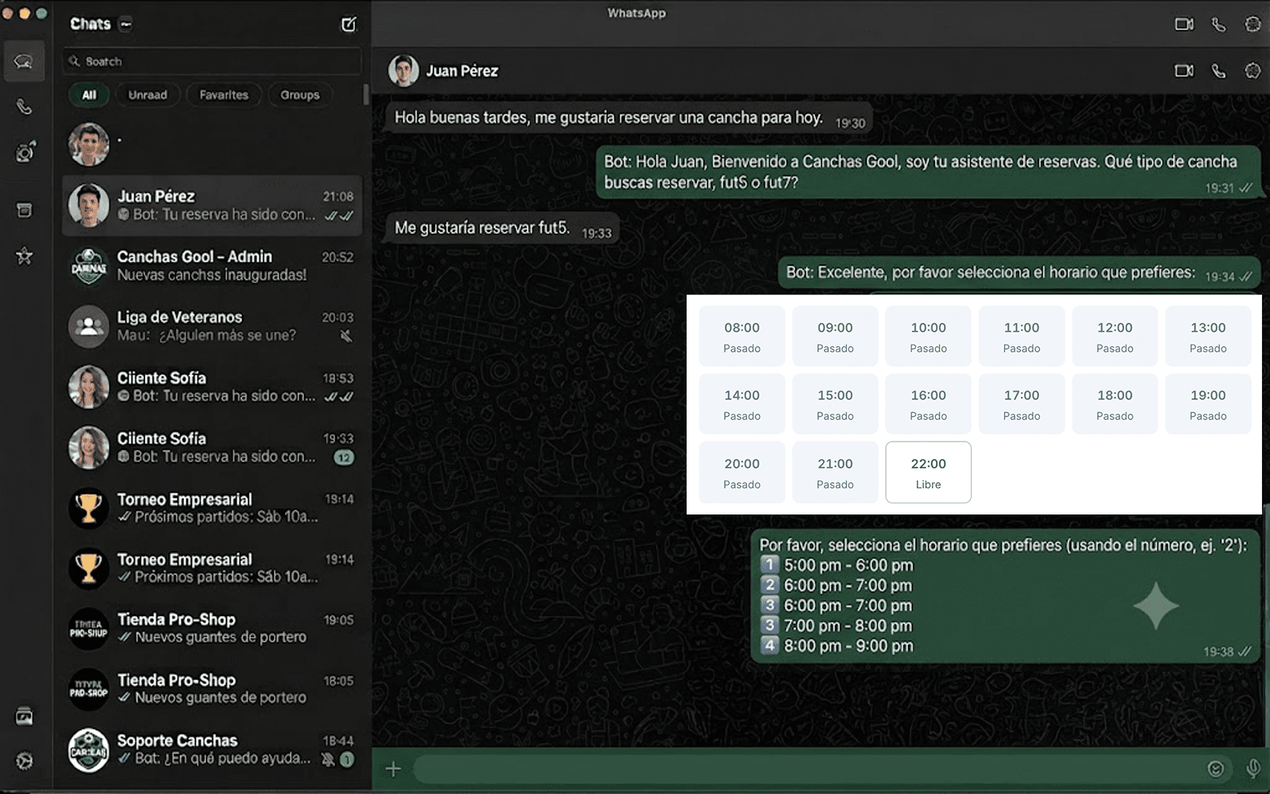Open the Chats section in left sidebar
The image size is (1270, 794).
pyautogui.click(x=24, y=62)
